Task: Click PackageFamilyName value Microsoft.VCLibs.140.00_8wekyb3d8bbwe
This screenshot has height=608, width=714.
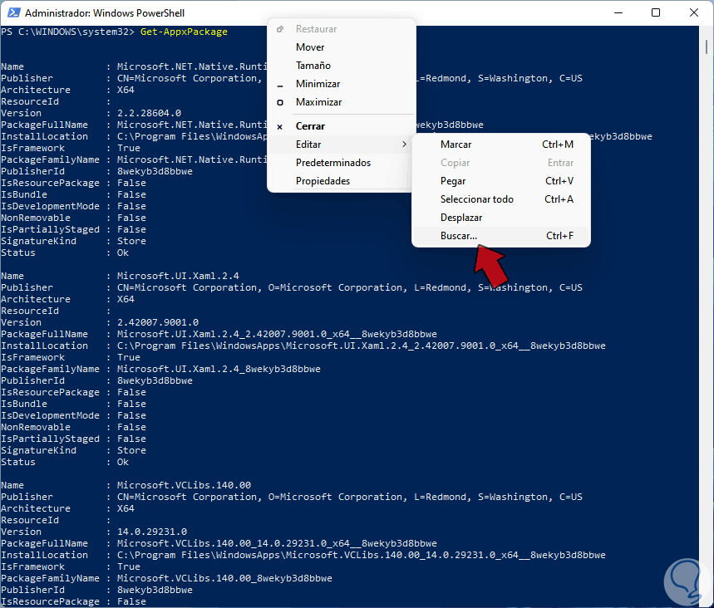Action: point(224,578)
